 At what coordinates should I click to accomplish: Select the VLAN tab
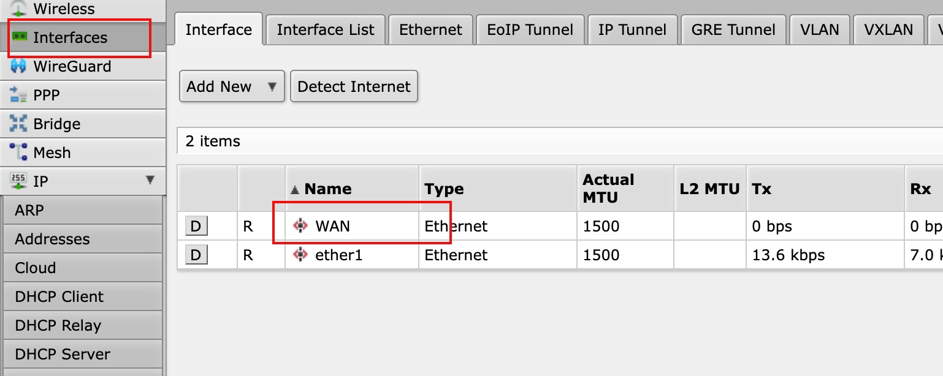[820, 29]
